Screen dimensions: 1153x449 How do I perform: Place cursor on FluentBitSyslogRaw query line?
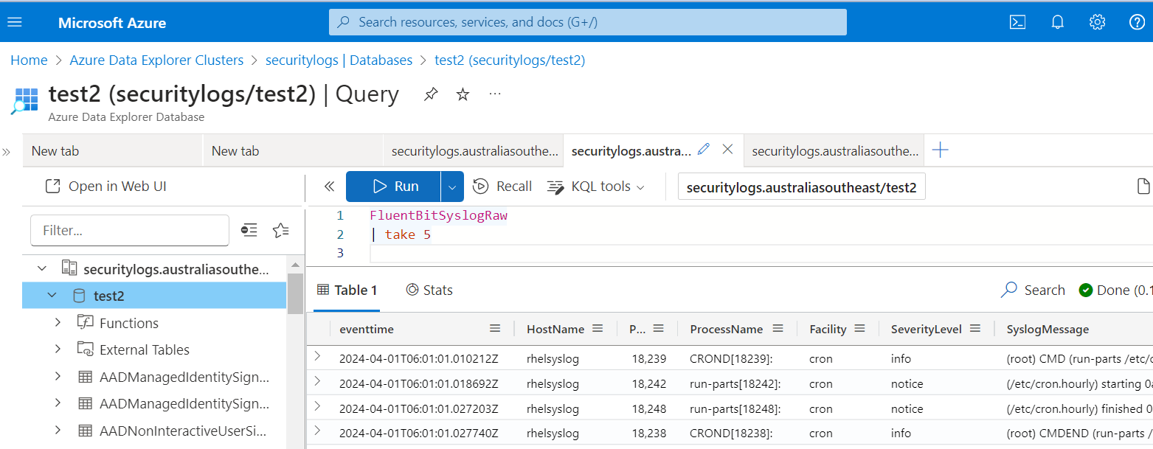tap(439, 216)
